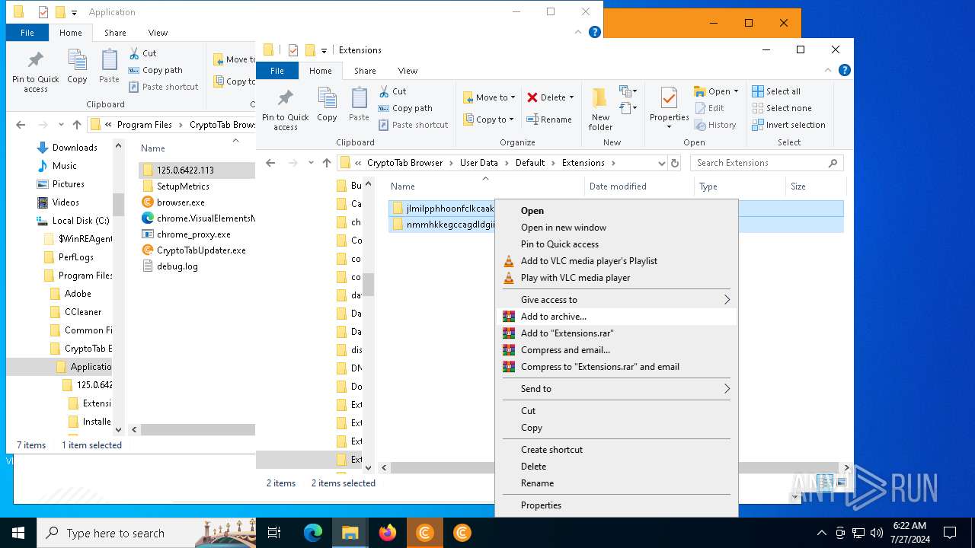
Task: Select the CCleaner folder in tree
Action: point(82,312)
